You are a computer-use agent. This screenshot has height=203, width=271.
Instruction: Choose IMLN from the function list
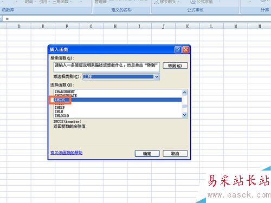[59, 112]
